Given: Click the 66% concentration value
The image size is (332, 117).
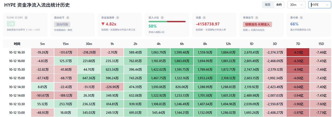Looking at the screenshot, I should coord(294,24).
